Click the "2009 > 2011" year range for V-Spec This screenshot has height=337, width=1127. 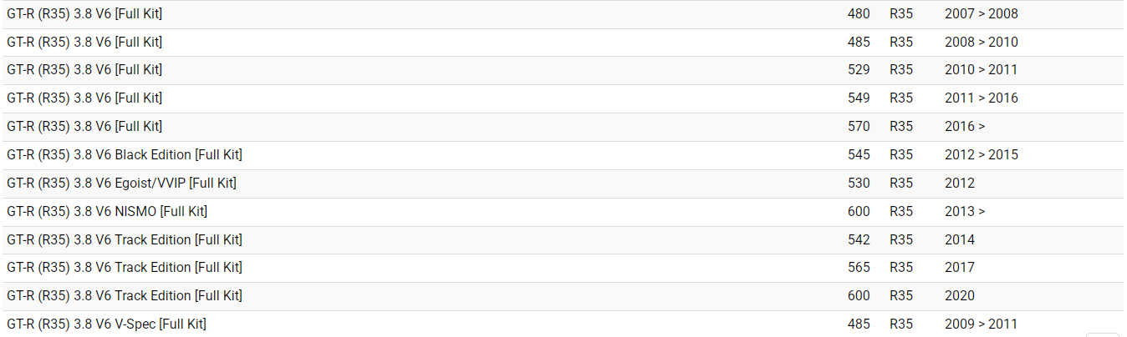981,324
